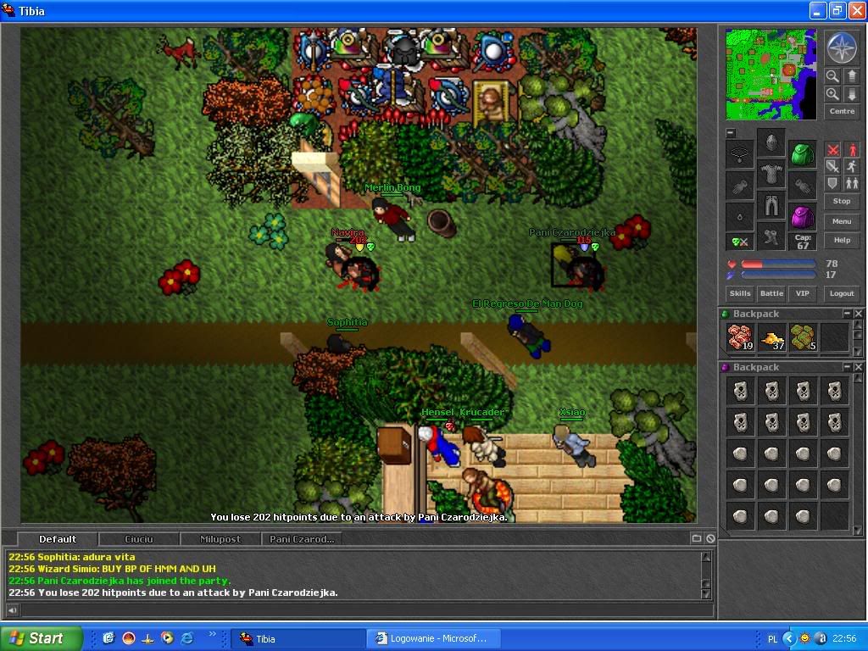
Task: Open the VIP list window
Action: pos(803,293)
